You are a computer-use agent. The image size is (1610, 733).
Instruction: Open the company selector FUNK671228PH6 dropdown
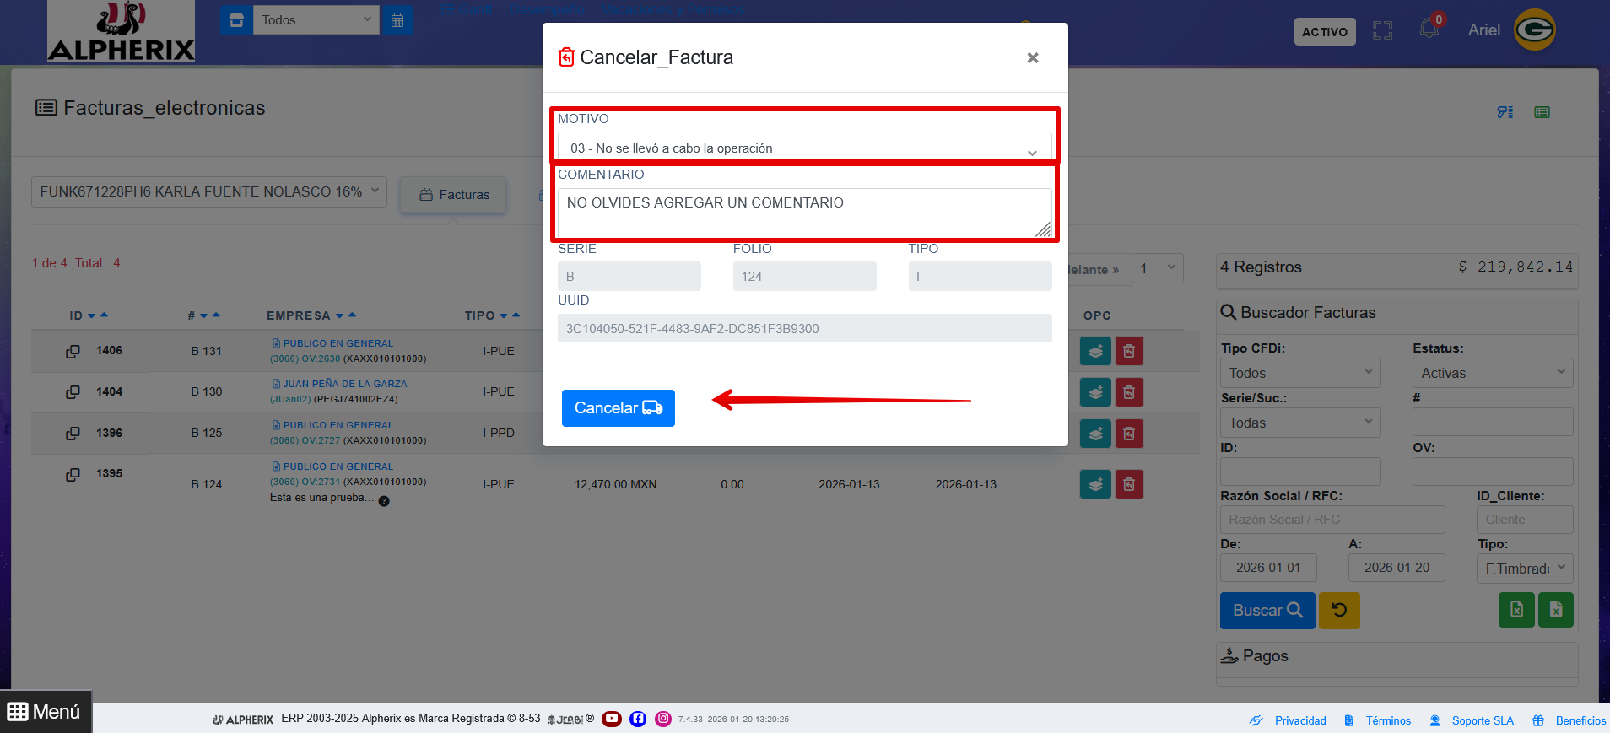pyautogui.click(x=208, y=191)
